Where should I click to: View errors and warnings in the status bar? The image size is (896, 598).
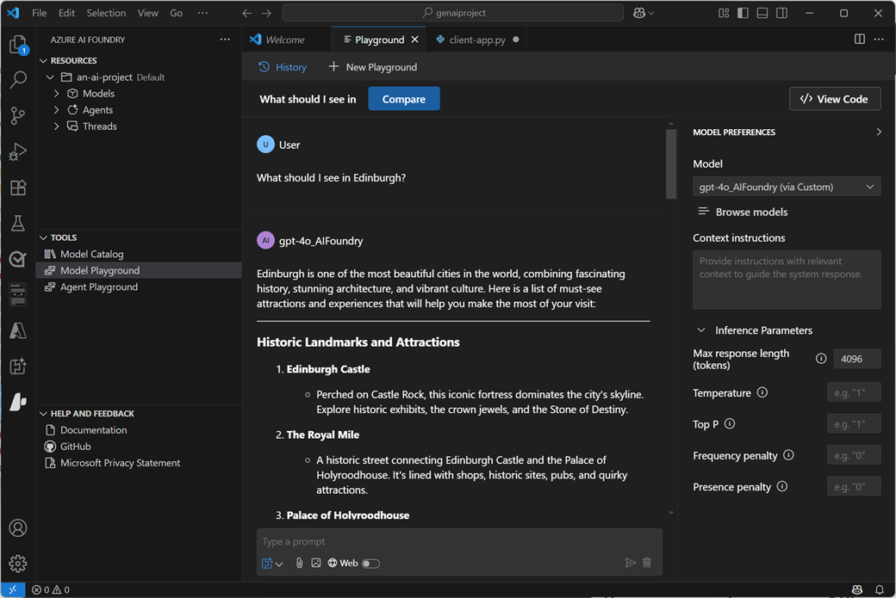[50, 589]
